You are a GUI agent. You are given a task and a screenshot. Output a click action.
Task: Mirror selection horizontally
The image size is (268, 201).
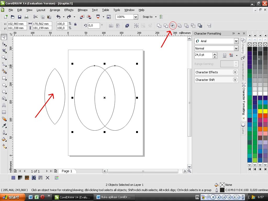coord(111,26)
